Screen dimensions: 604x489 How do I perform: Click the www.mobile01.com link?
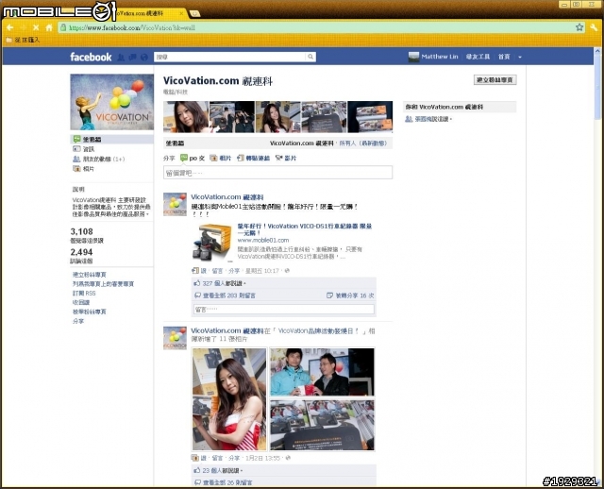coord(263,240)
